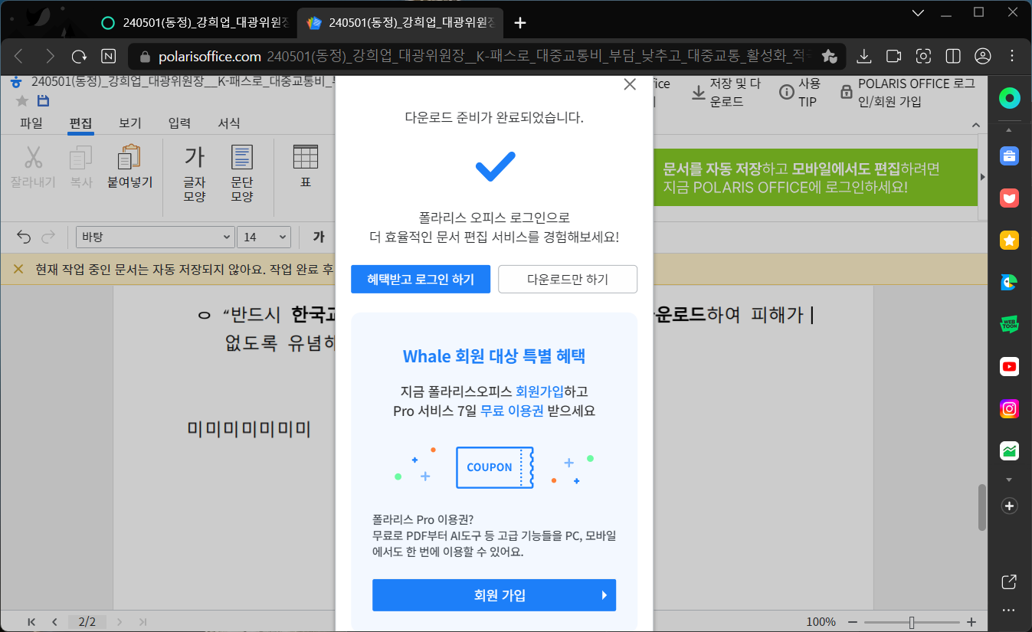Click the 2/2 page number field
Image resolution: width=1032 pixels, height=632 pixels.
87,621
